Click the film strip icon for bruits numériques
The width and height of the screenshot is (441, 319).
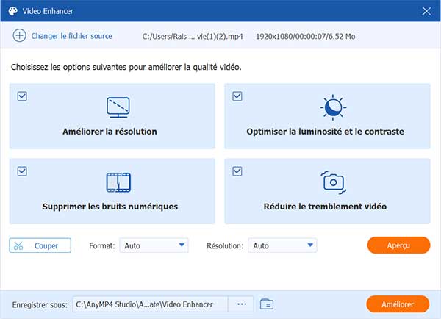click(118, 182)
